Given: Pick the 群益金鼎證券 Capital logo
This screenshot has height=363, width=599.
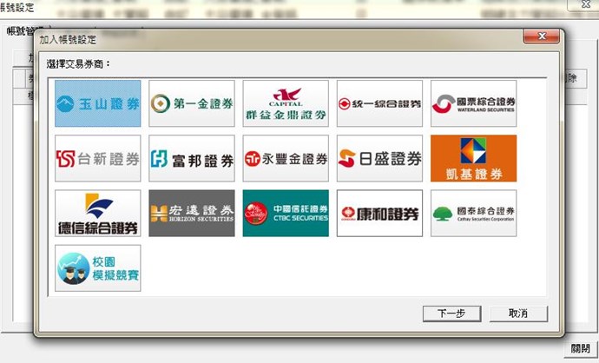Looking at the screenshot, I should pos(286,103).
